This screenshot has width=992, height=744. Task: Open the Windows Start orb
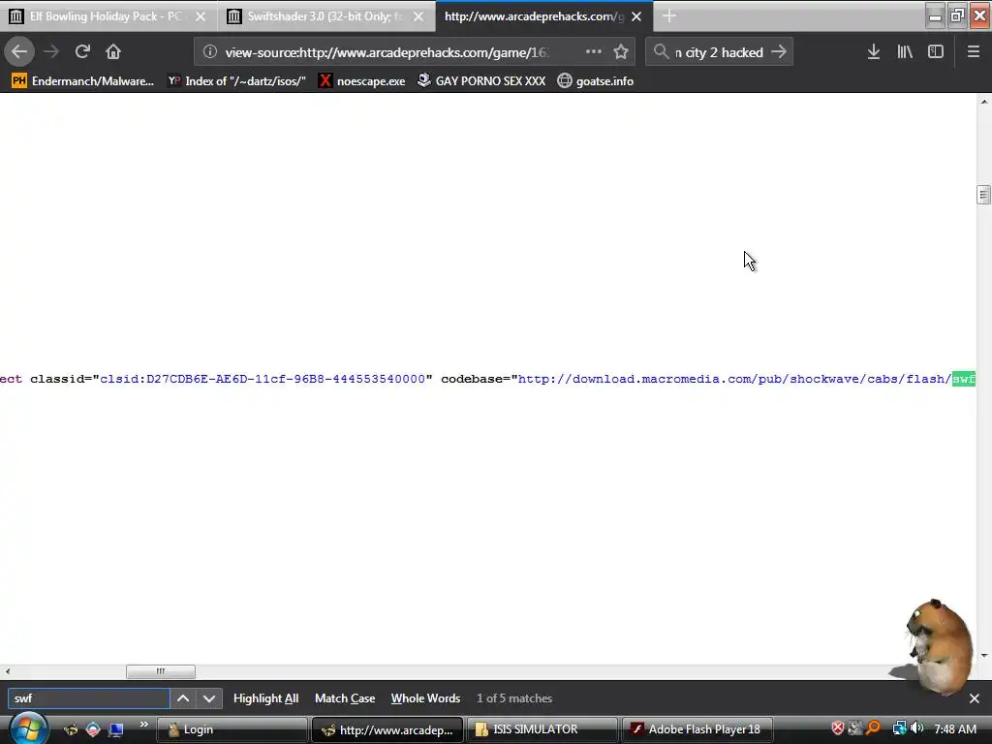(26, 728)
